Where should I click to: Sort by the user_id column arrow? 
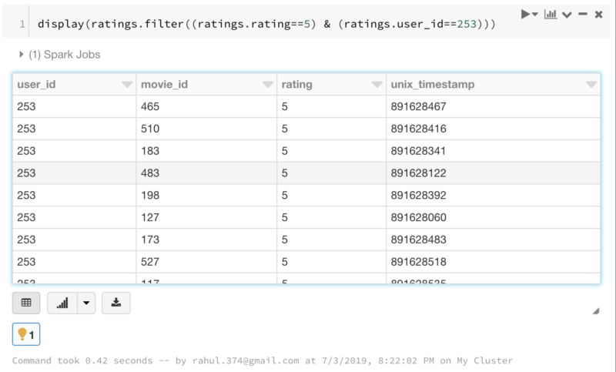(x=127, y=85)
